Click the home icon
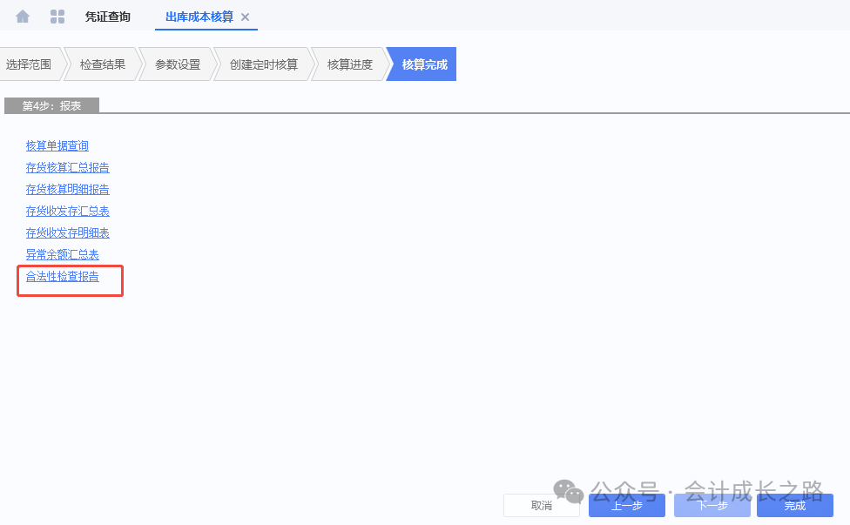Image resolution: width=850 pixels, height=525 pixels. [x=23, y=17]
